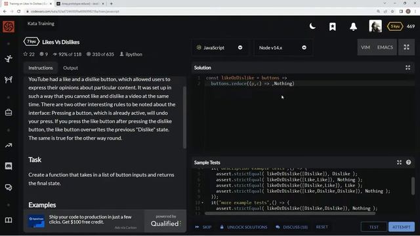Open the bookmarks icon in header

333,26
